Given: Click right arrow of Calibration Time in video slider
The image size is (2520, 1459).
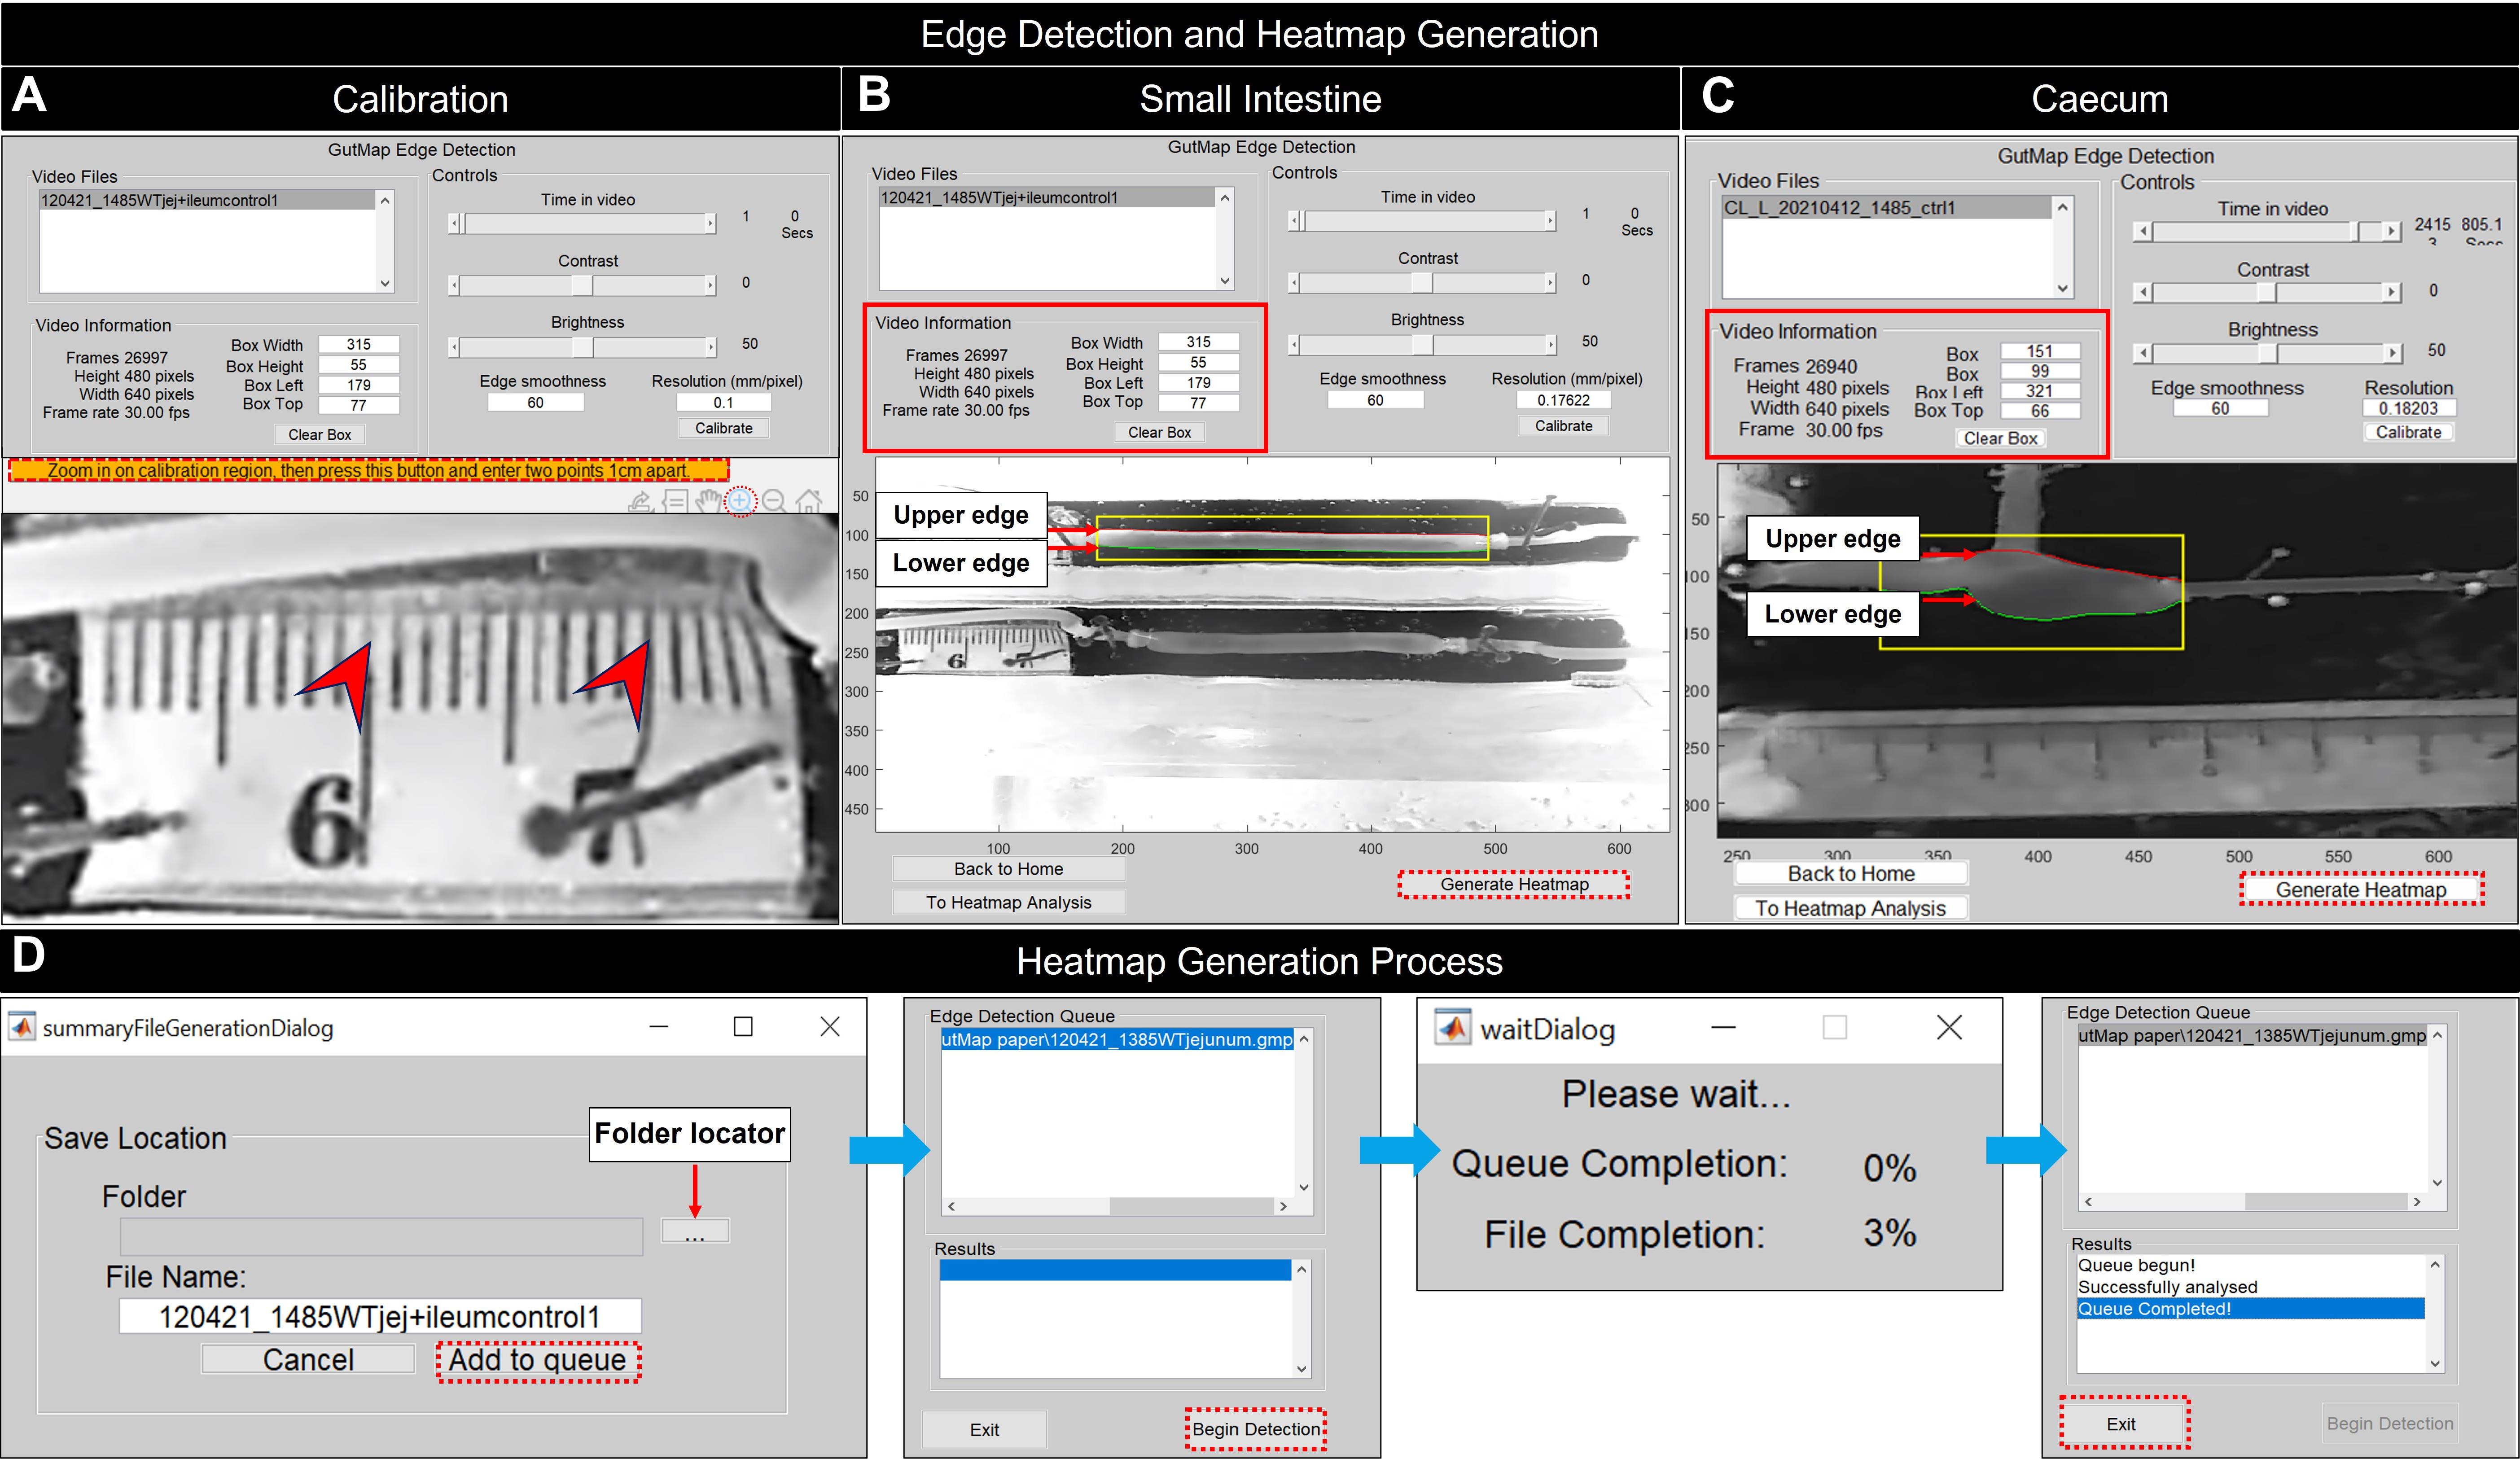Looking at the screenshot, I should (x=711, y=224).
